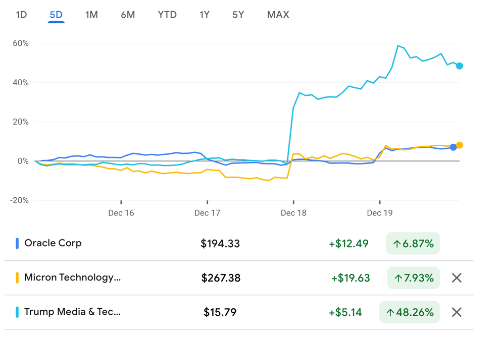Screen dimensions: 495x341
Task: Click Micron's yellow color marker
Action: [x=17, y=277]
